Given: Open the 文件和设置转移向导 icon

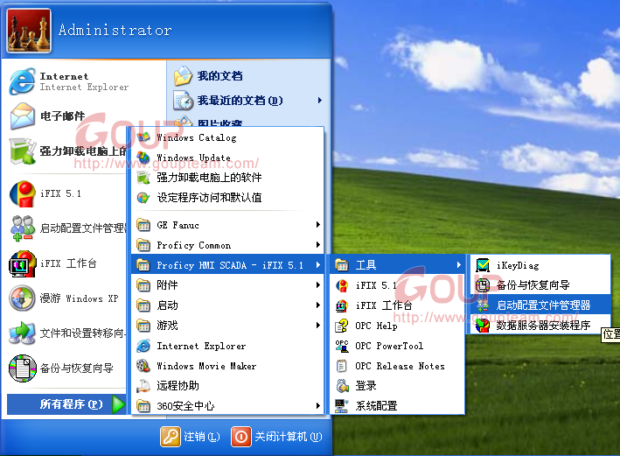Looking at the screenshot, I should [22, 333].
